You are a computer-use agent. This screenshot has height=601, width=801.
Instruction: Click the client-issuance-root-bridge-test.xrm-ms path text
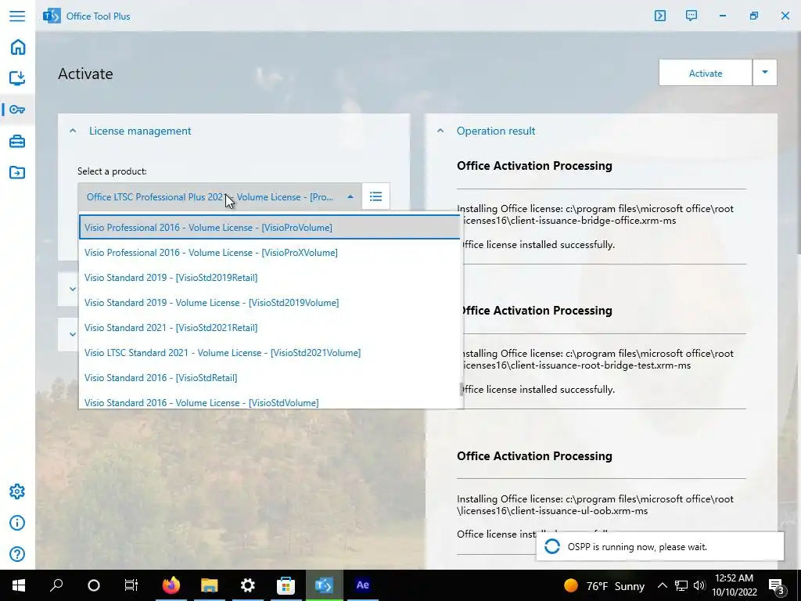595,359
